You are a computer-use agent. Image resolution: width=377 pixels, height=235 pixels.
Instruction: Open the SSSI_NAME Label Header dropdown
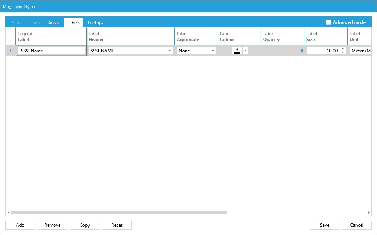pos(169,50)
